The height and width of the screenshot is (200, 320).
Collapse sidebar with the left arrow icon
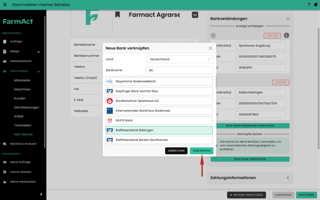point(41,194)
